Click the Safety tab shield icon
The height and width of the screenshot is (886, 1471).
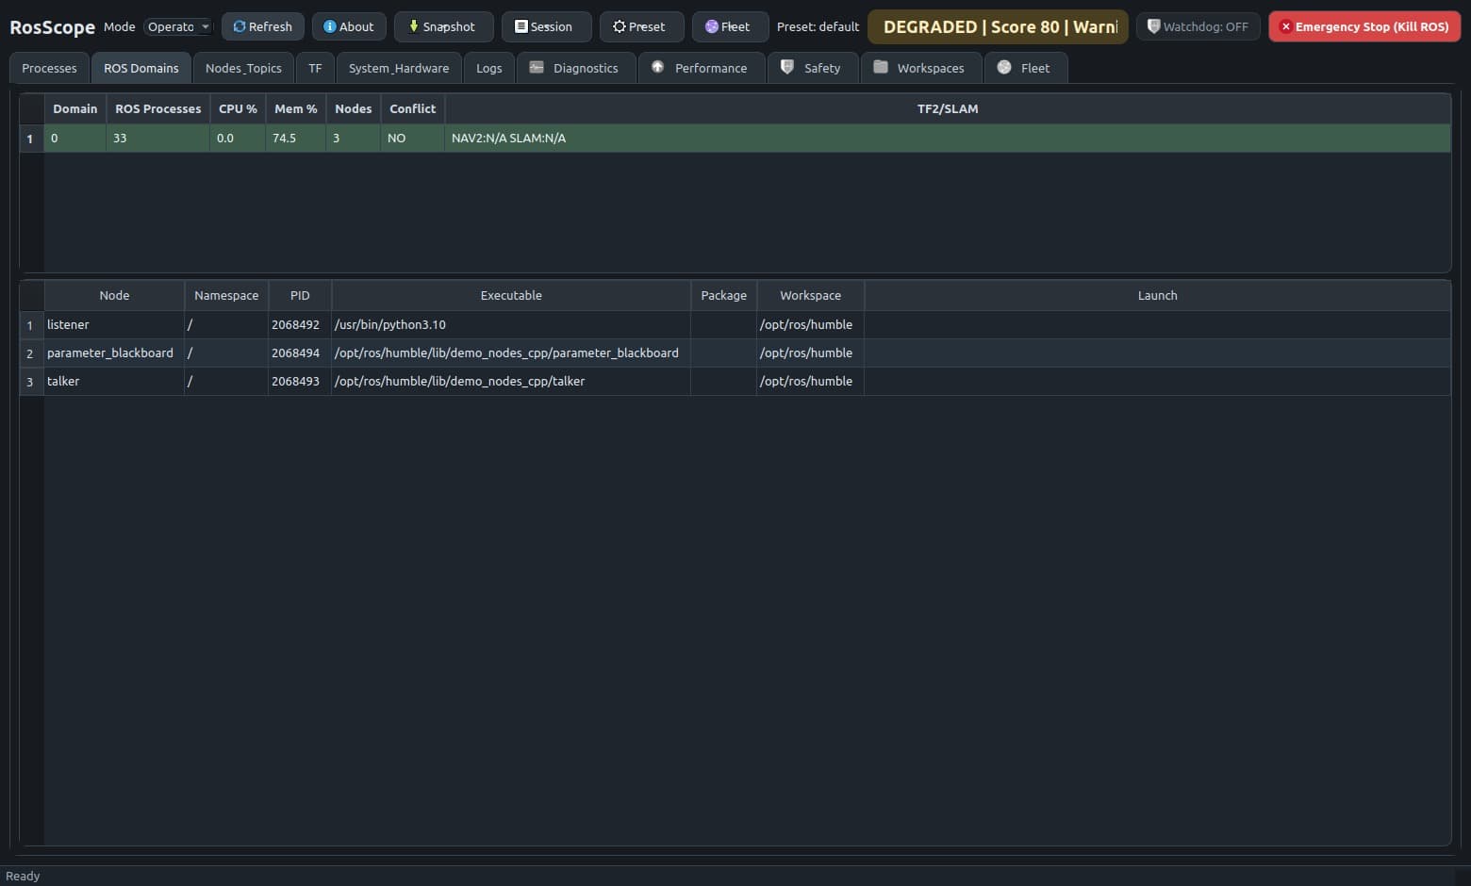point(786,68)
